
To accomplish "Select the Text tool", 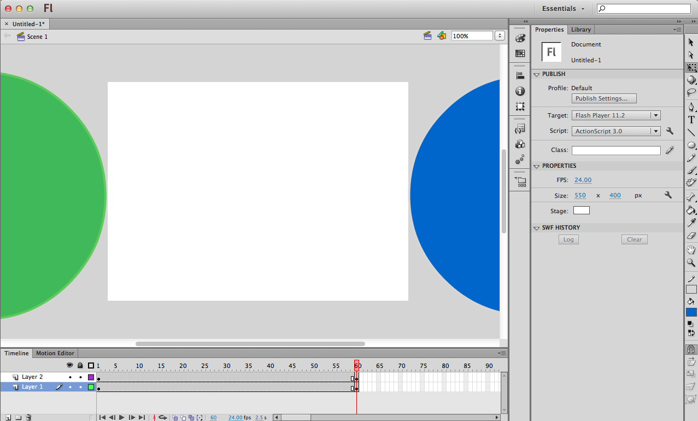I will coord(691,120).
